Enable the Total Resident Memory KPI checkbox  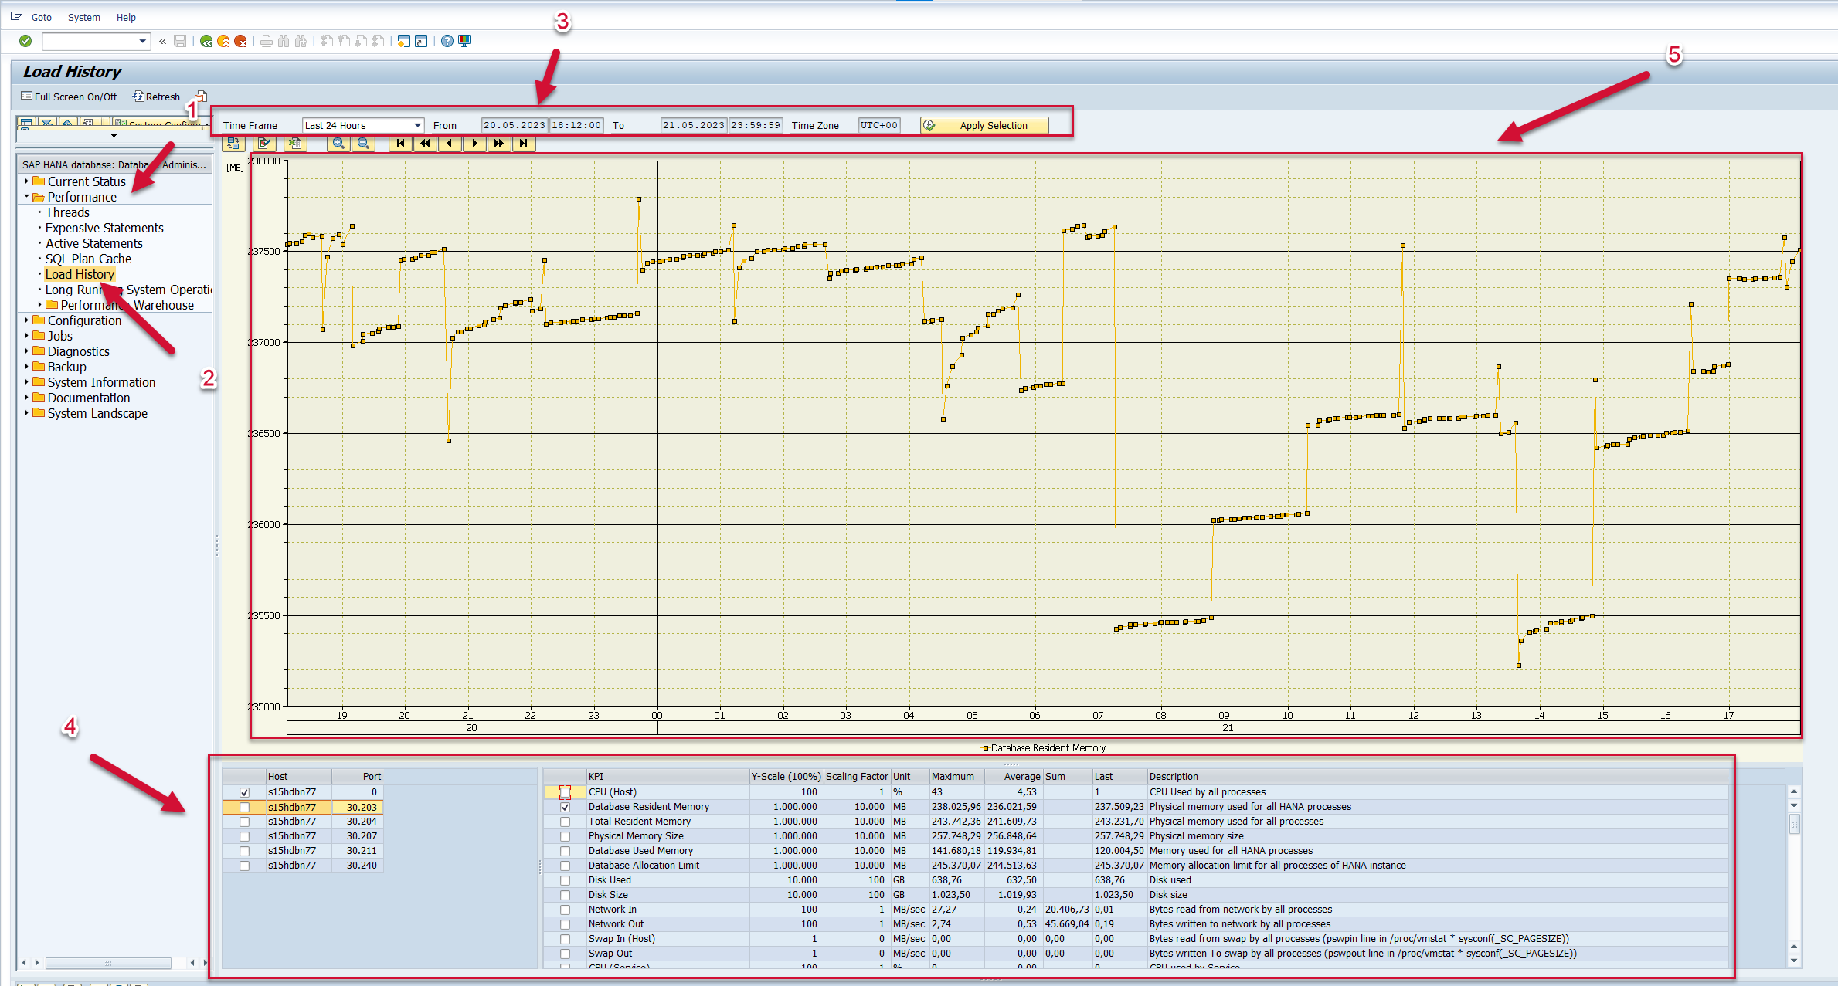[565, 822]
